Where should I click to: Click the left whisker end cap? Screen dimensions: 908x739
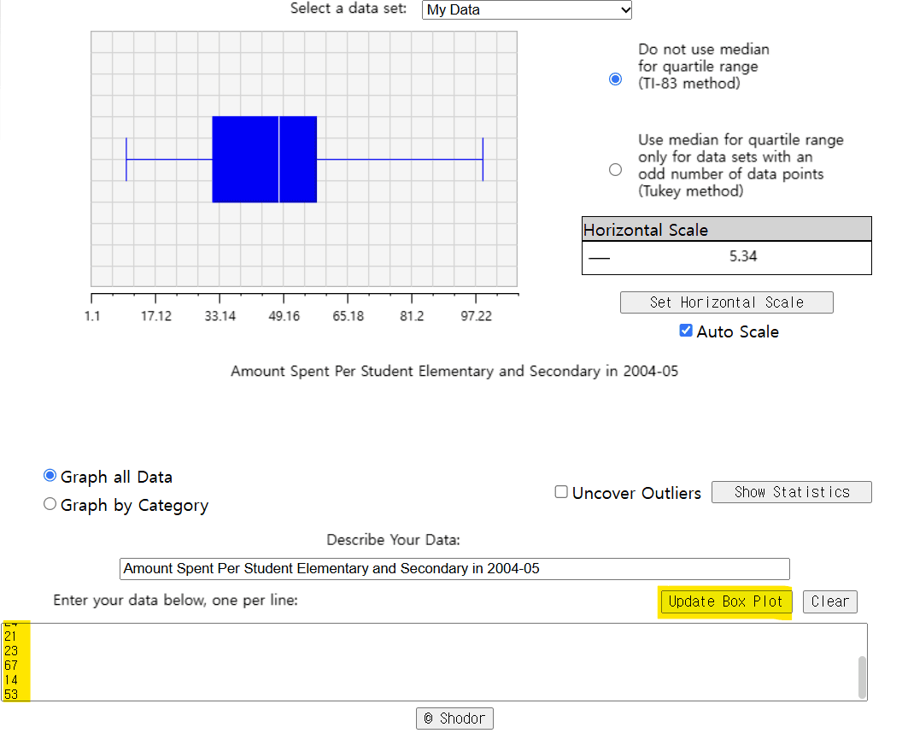coord(126,159)
